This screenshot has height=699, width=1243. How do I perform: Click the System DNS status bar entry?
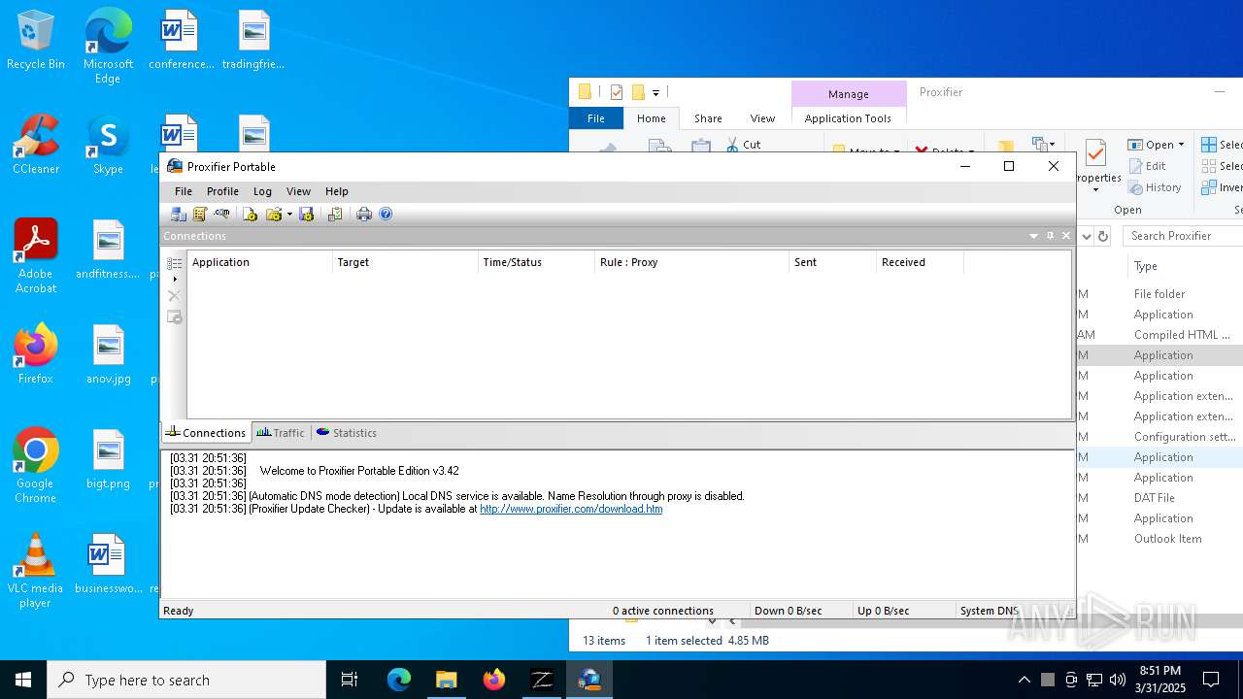click(989, 611)
